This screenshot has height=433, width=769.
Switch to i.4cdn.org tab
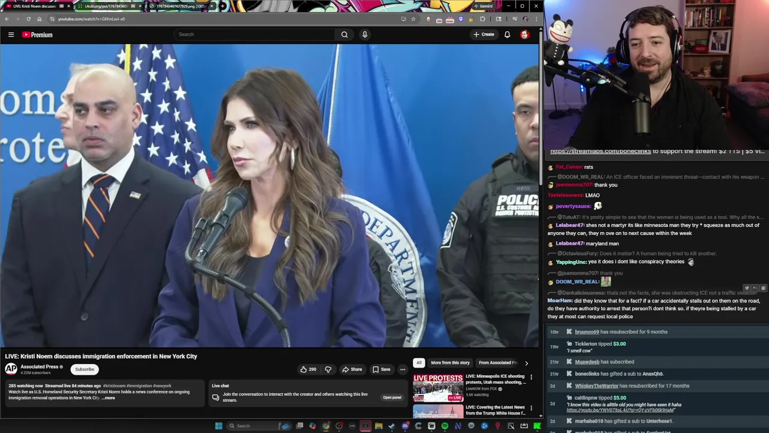pos(109,6)
